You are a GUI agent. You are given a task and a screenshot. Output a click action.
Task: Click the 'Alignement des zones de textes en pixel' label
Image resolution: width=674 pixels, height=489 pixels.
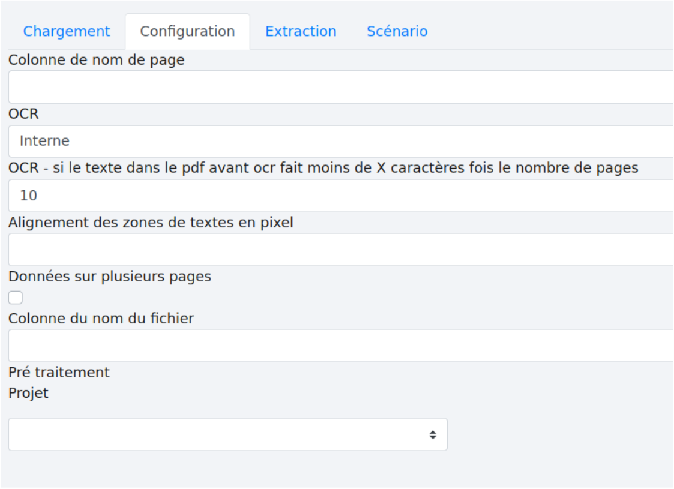coord(151,223)
